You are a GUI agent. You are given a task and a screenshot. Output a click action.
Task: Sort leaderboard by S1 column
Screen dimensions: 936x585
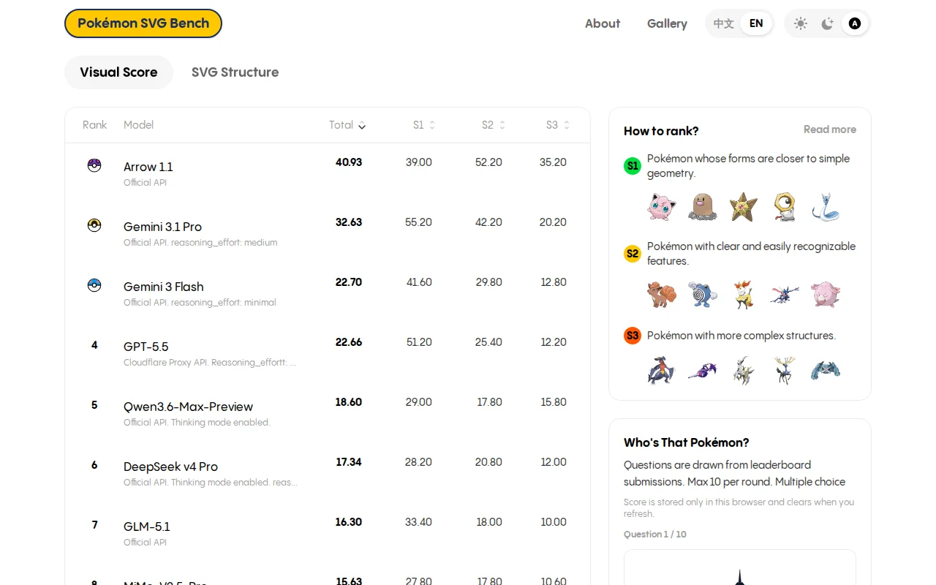click(424, 125)
